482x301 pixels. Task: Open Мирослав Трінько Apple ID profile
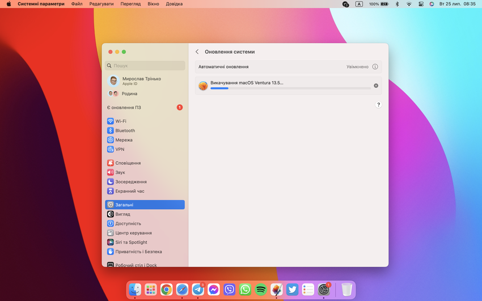click(x=142, y=80)
